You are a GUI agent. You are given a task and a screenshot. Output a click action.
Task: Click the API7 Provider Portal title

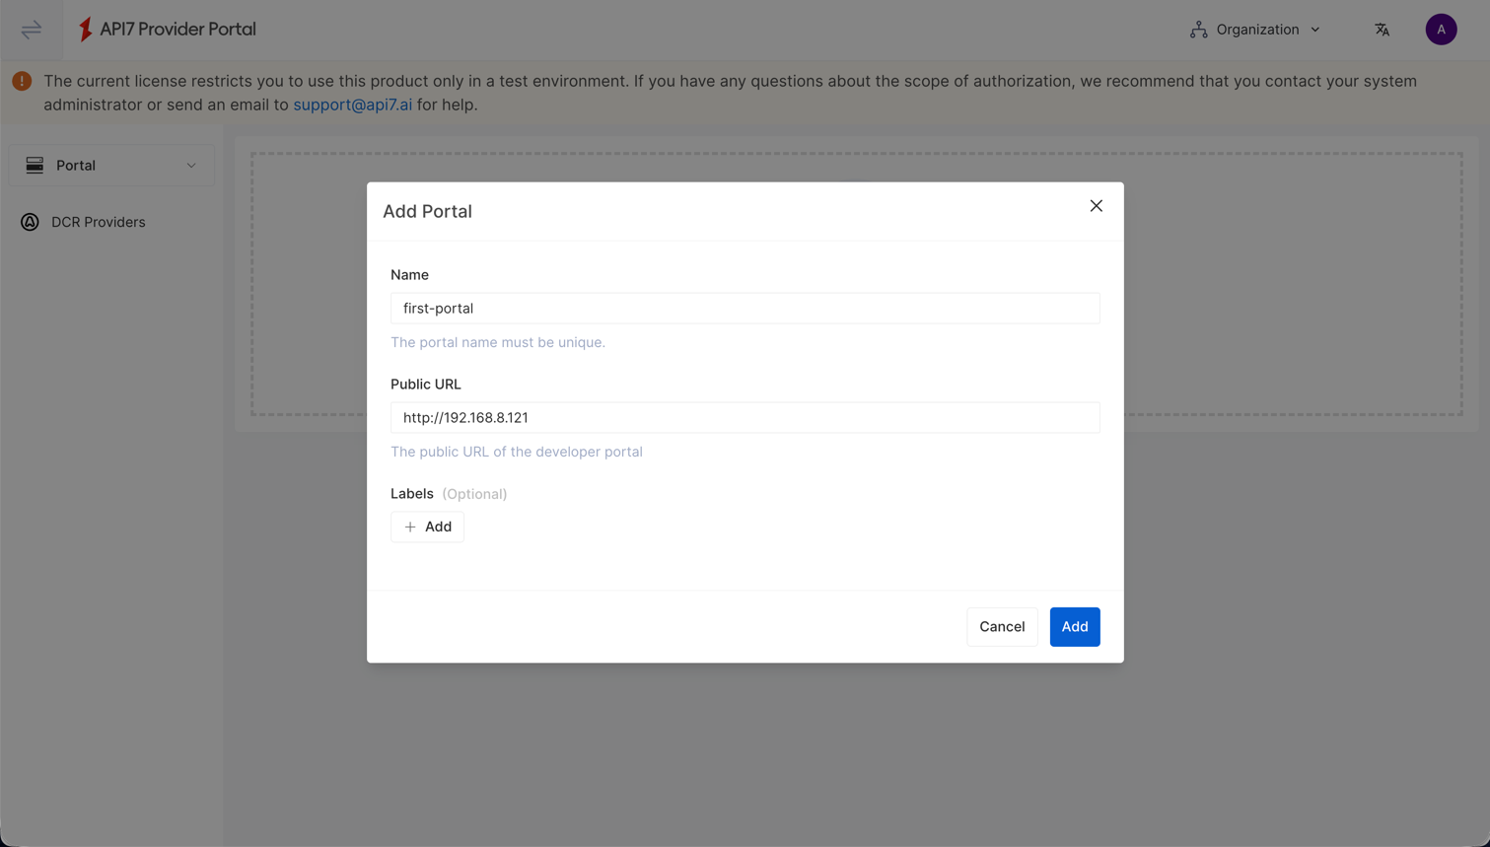pyautogui.click(x=177, y=30)
